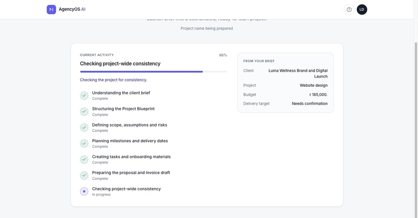Click the Delivery target field label

[x=256, y=103]
